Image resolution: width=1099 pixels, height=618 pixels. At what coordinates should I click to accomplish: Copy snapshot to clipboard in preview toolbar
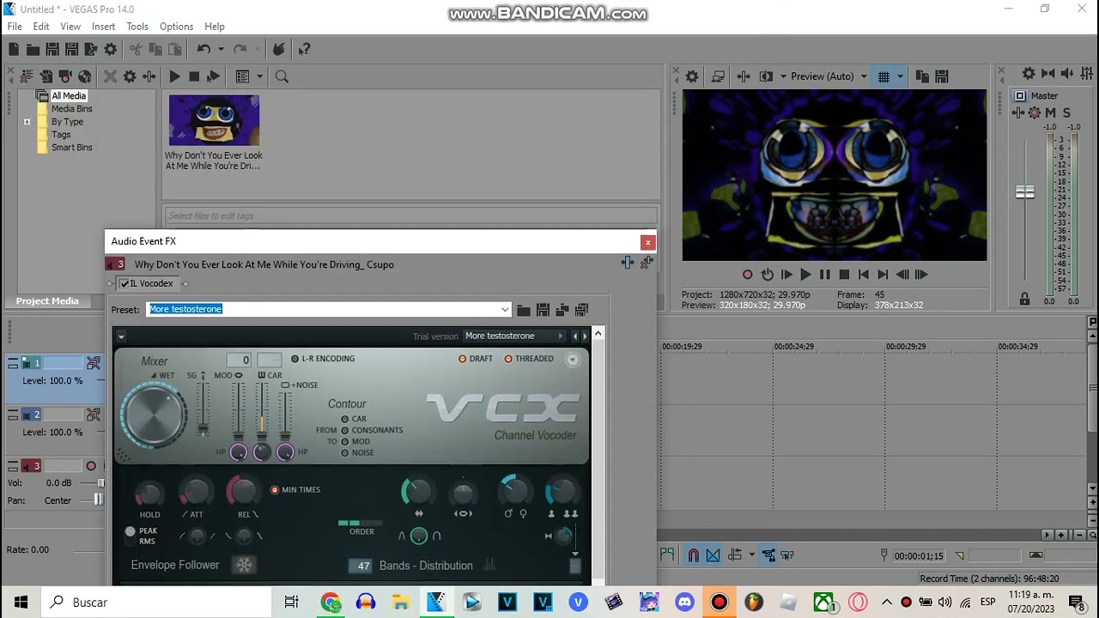[x=922, y=76]
